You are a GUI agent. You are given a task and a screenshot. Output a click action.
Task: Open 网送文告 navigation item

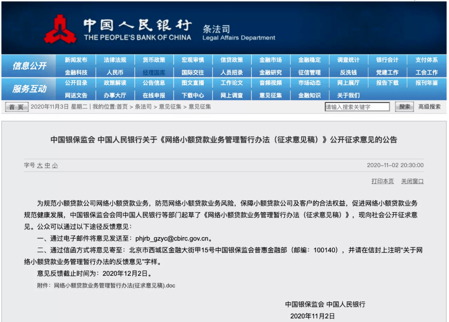76,95
